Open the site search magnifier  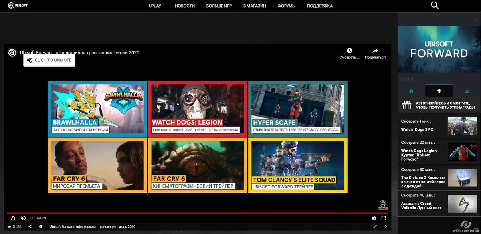pos(435,5)
